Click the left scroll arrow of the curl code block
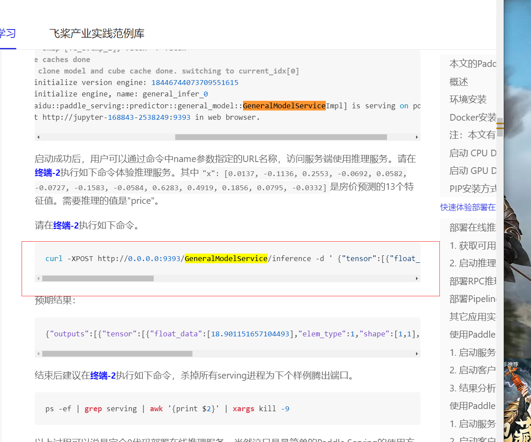The height and width of the screenshot is (442, 531). coord(39,278)
